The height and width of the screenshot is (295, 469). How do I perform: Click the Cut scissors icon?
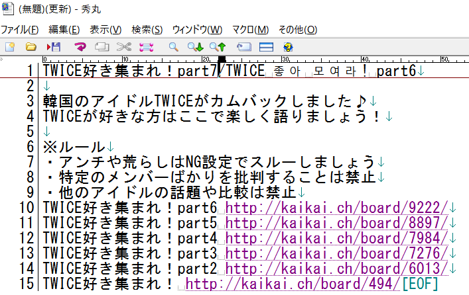click(123, 47)
